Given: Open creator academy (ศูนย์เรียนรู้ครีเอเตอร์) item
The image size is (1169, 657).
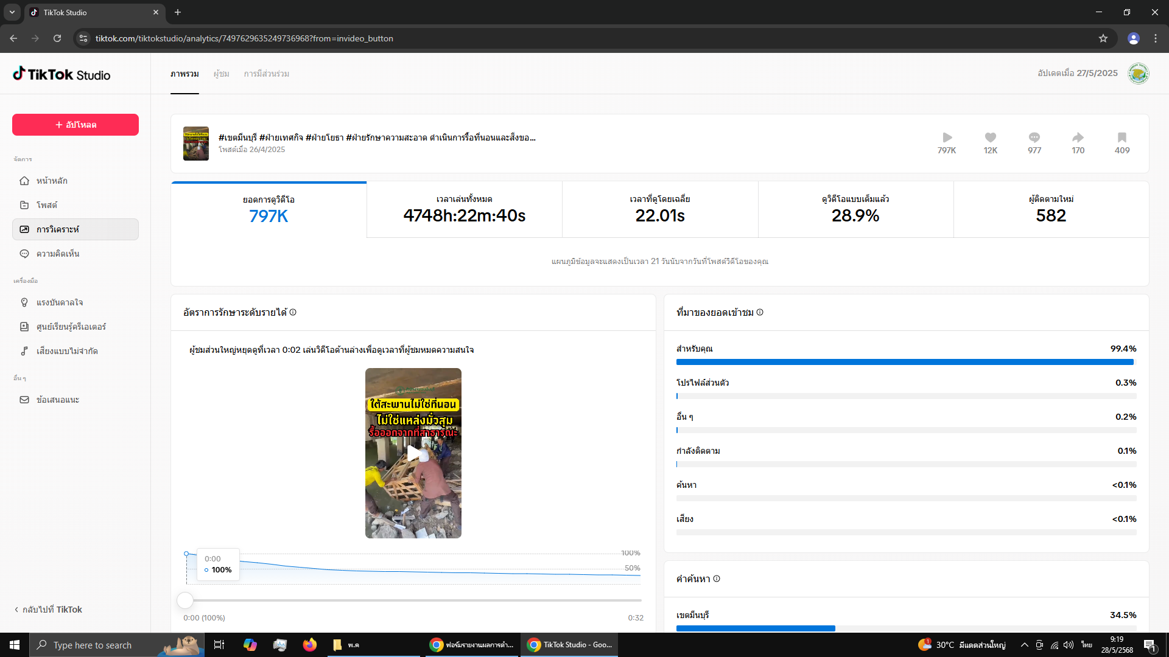Looking at the screenshot, I should point(75,327).
